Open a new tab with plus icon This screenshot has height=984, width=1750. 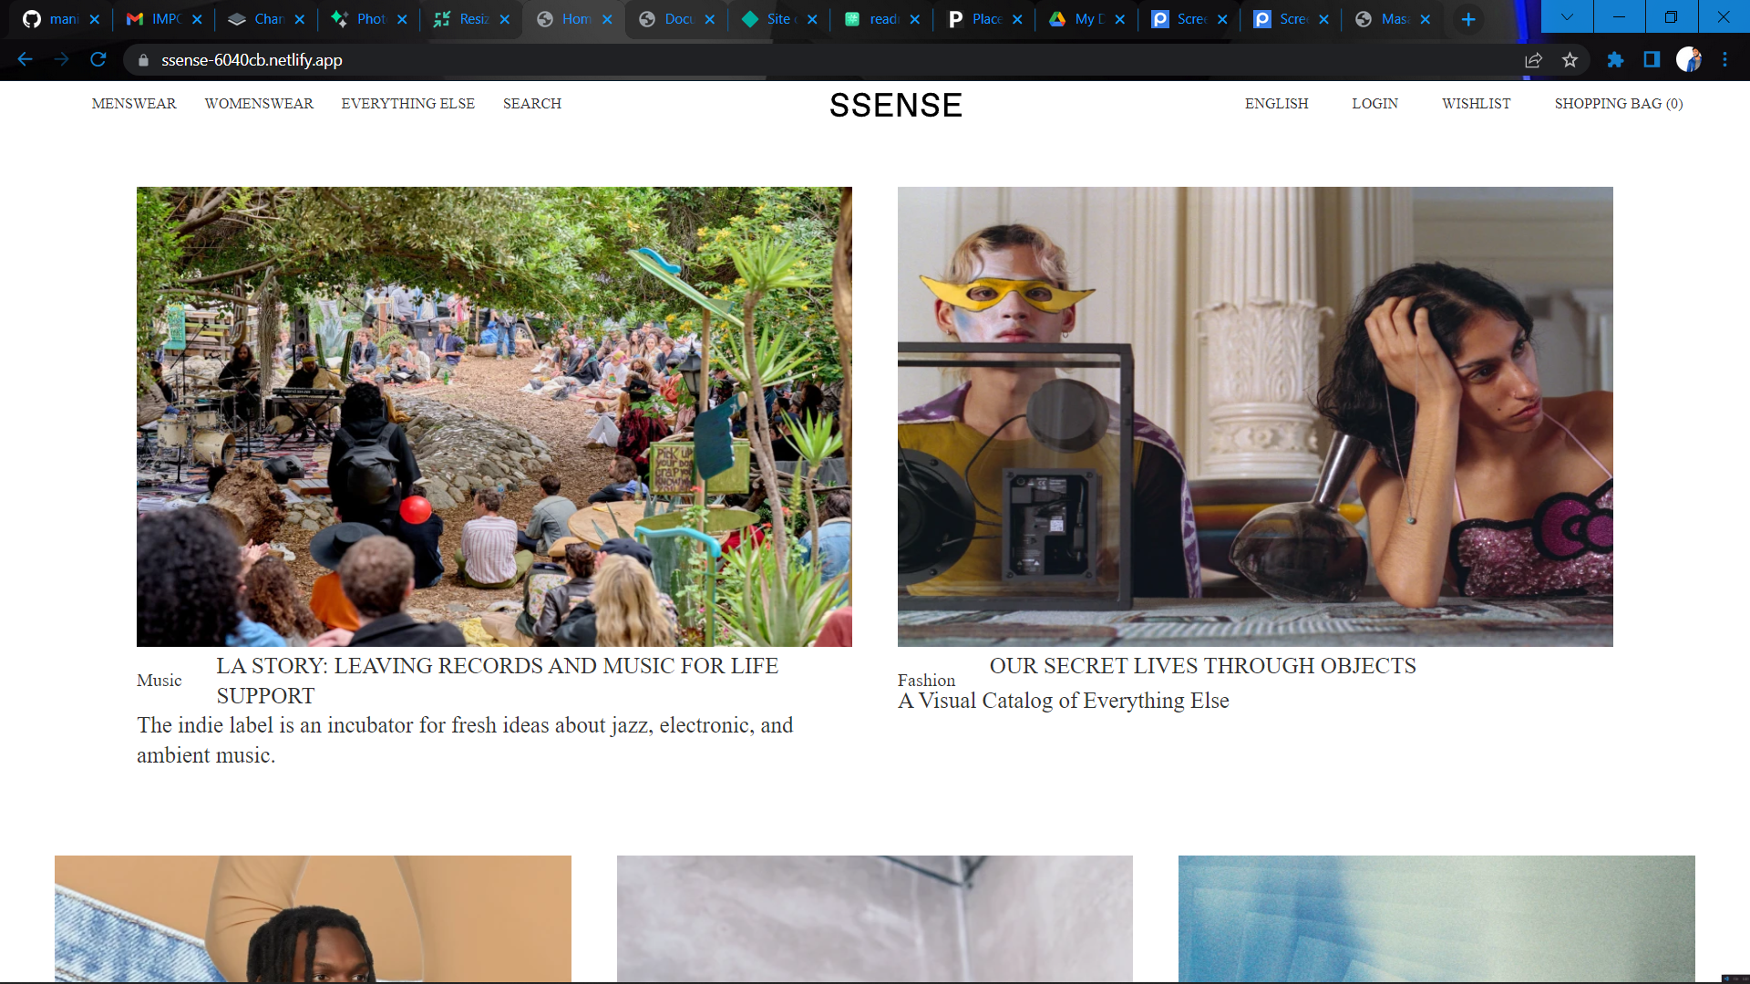[x=1468, y=19]
